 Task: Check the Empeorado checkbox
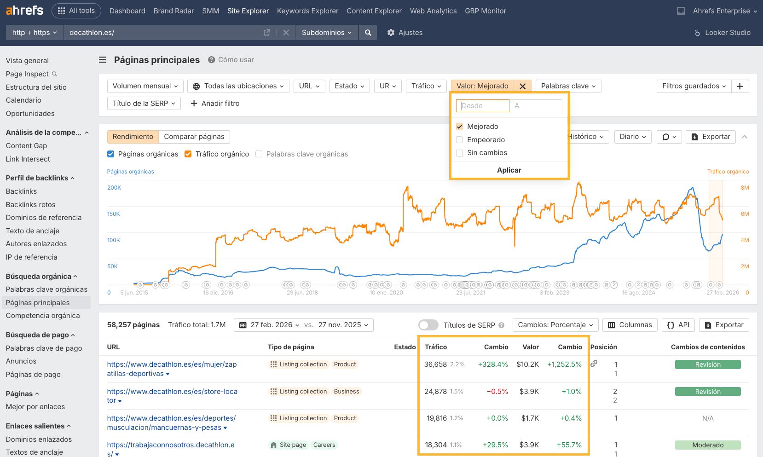pos(460,140)
